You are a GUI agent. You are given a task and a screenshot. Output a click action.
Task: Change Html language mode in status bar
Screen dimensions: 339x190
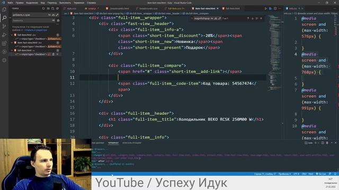pyautogui.click(x=311, y=174)
